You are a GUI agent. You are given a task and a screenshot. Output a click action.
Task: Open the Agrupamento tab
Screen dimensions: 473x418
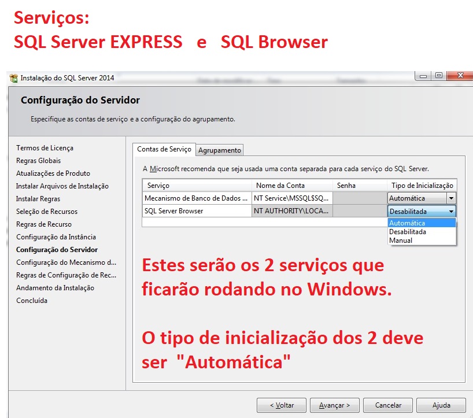219,150
